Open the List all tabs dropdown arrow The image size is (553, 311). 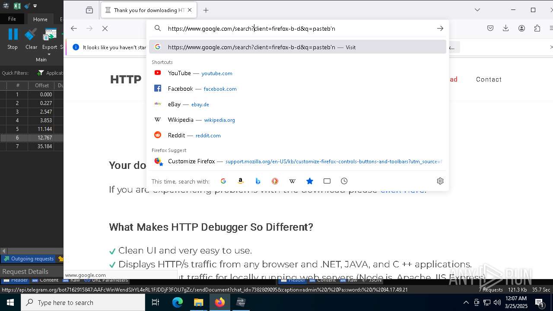tap(477, 10)
